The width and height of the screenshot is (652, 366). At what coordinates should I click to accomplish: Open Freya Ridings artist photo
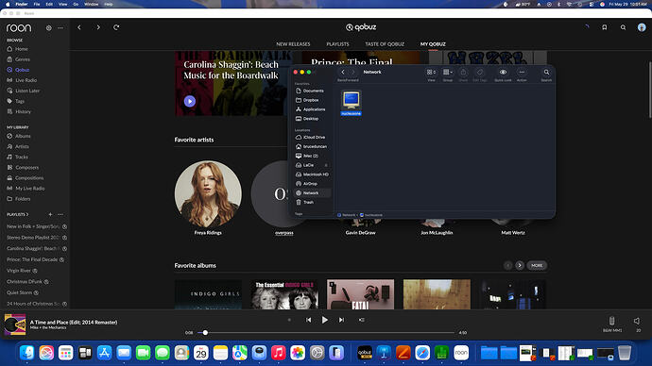pyautogui.click(x=208, y=194)
